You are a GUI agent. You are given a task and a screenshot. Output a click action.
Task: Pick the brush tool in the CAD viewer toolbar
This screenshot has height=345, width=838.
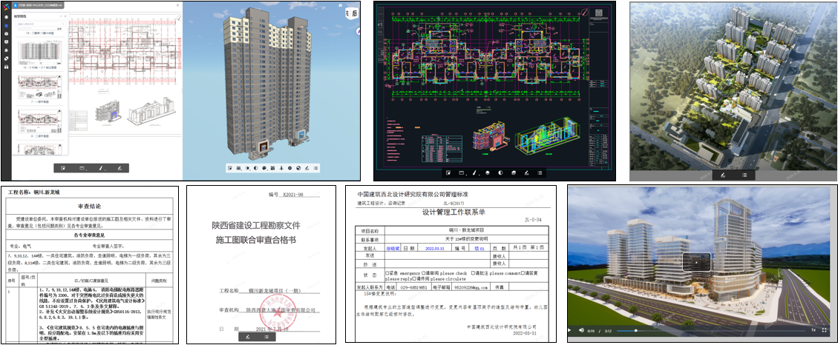point(474,172)
